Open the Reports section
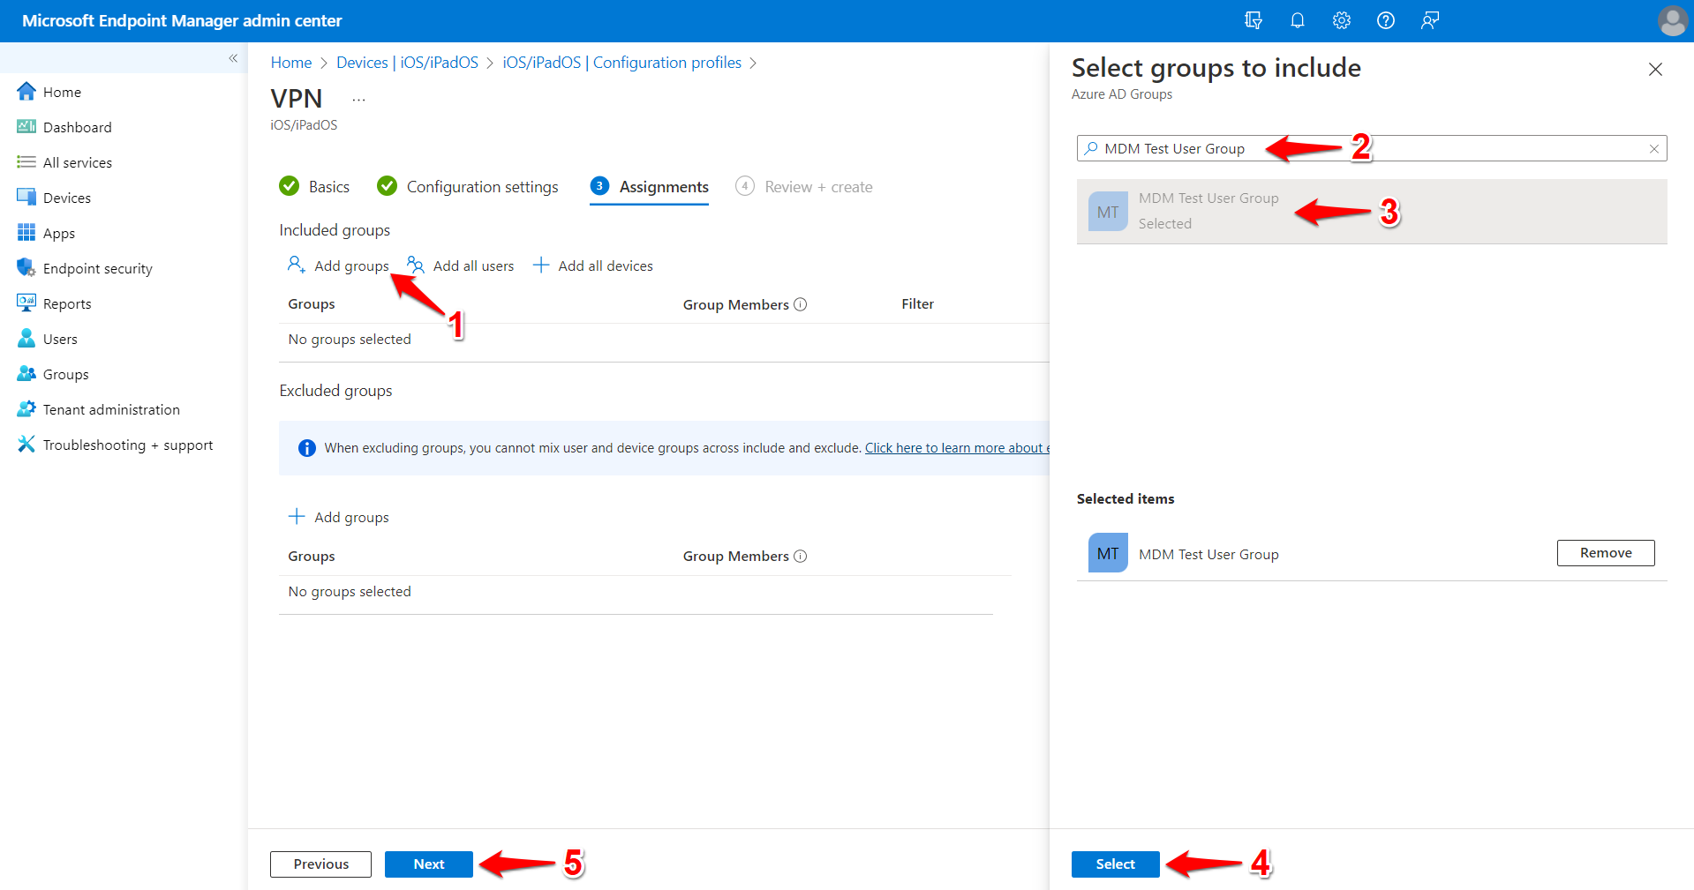 pyautogui.click(x=66, y=303)
